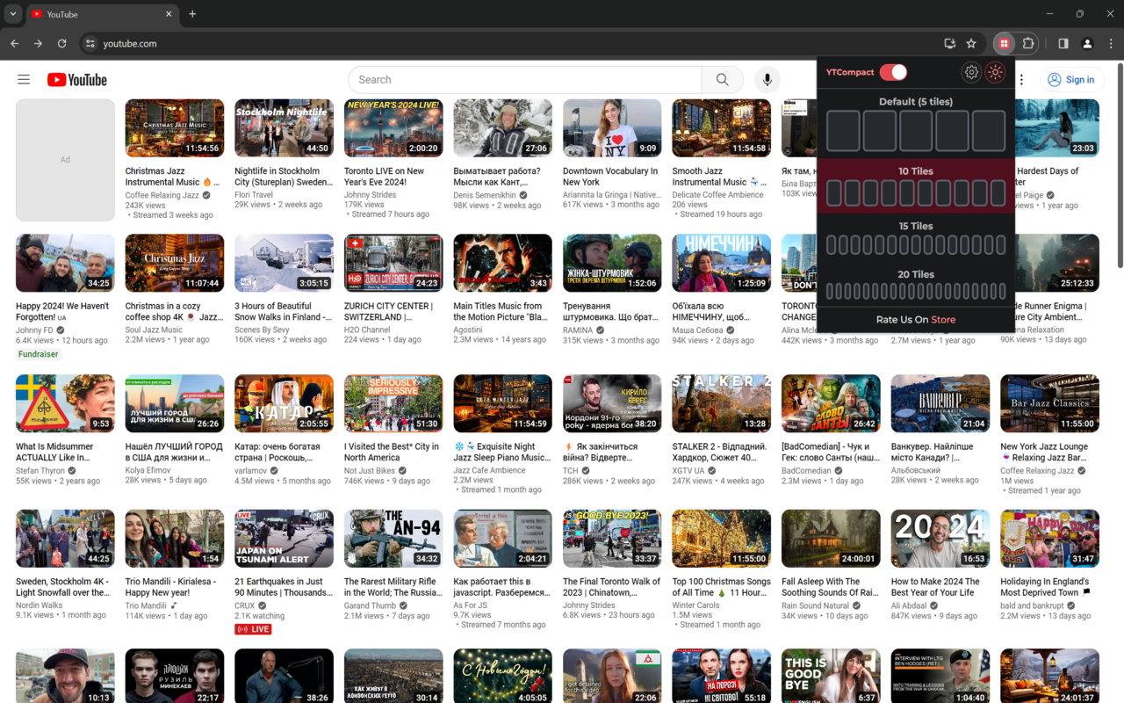Image resolution: width=1124 pixels, height=703 pixels.
Task: Click the pinned red YTCompact extension icon
Action: [x=1003, y=42]
